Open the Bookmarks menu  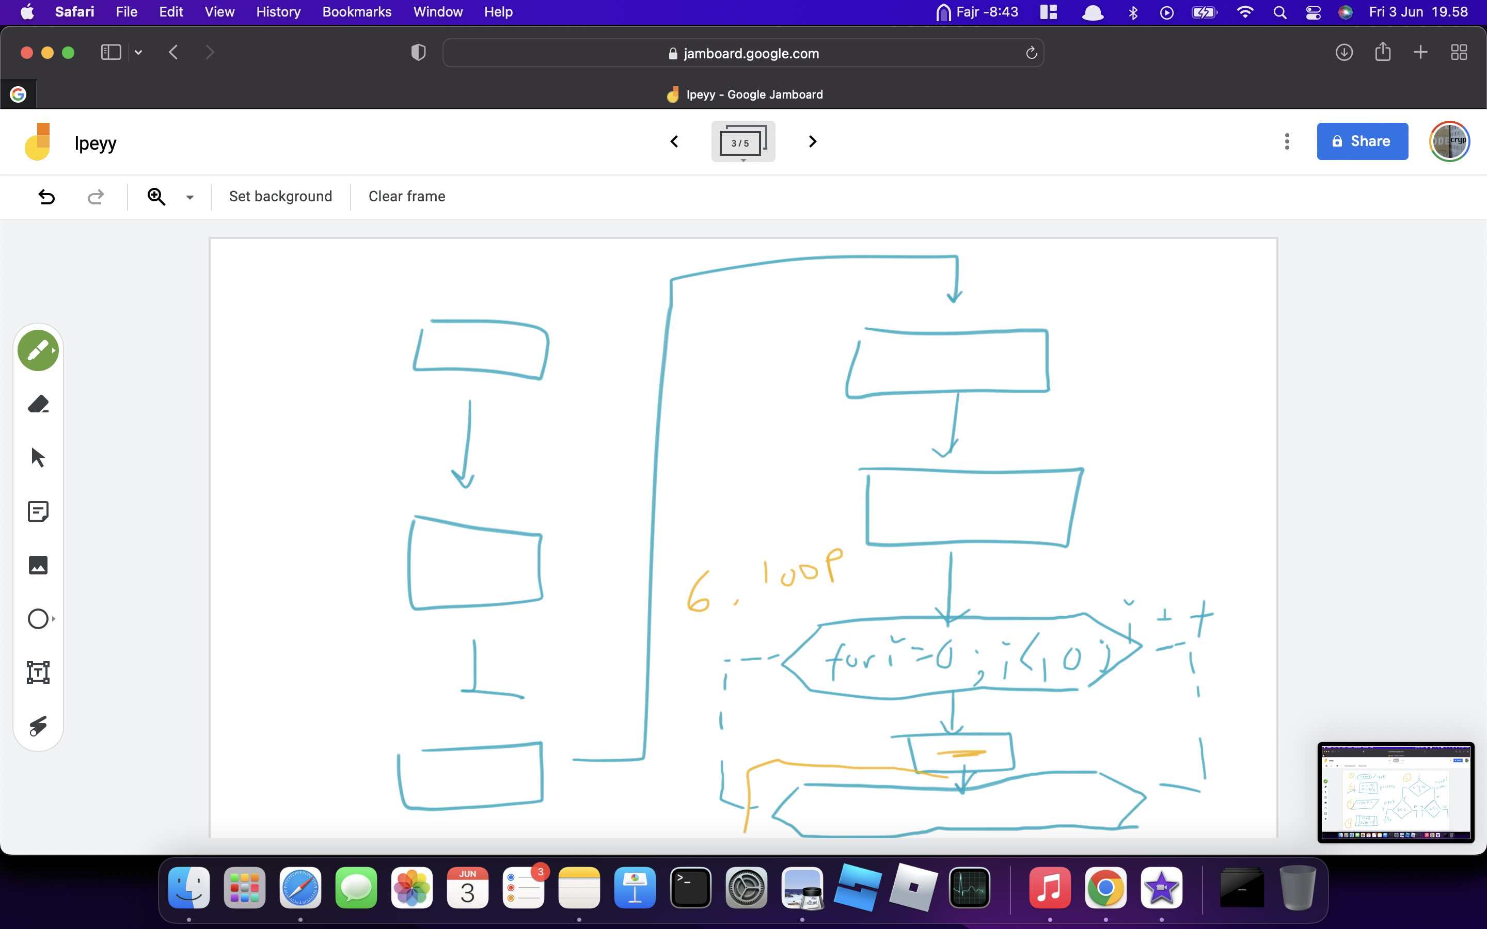point(357,12)
